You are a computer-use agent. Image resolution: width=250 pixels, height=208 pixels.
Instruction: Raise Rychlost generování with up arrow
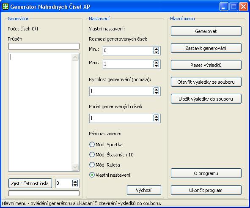click(x=156, y=90)
